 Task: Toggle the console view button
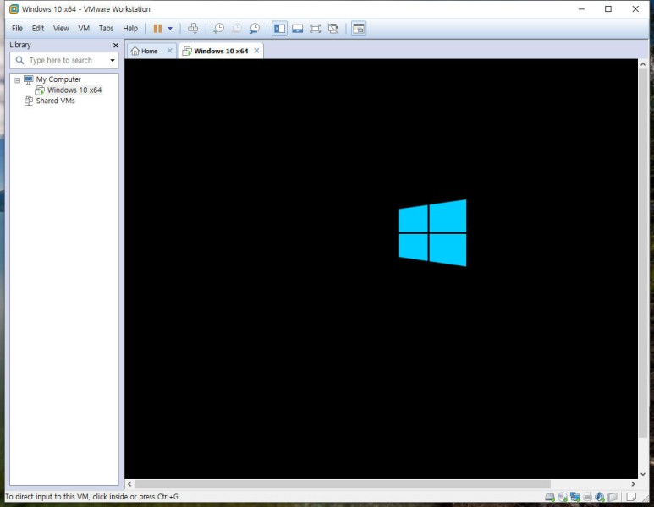(x=358, y=29)
